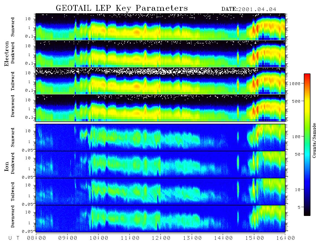316x243 pixels.
Task: Click the 0.1 tick of Electron Sunward panel
Action: click(x=29, y=36)
